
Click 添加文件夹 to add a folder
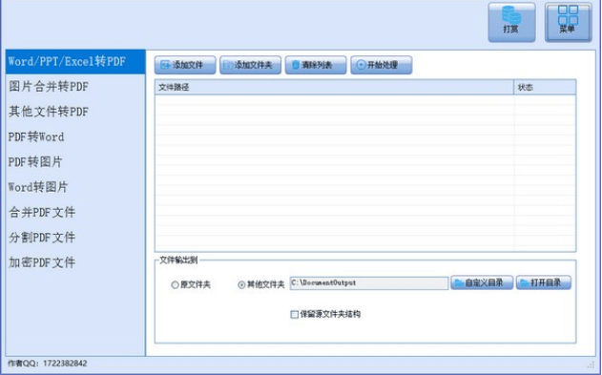[x=250, y=65]
